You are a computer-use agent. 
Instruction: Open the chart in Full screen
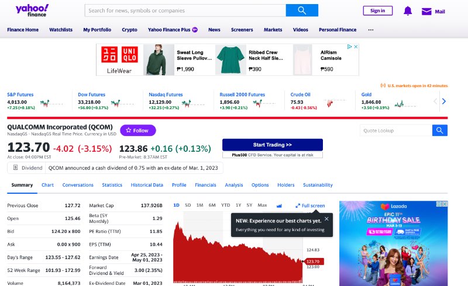(x=310, y=205)
